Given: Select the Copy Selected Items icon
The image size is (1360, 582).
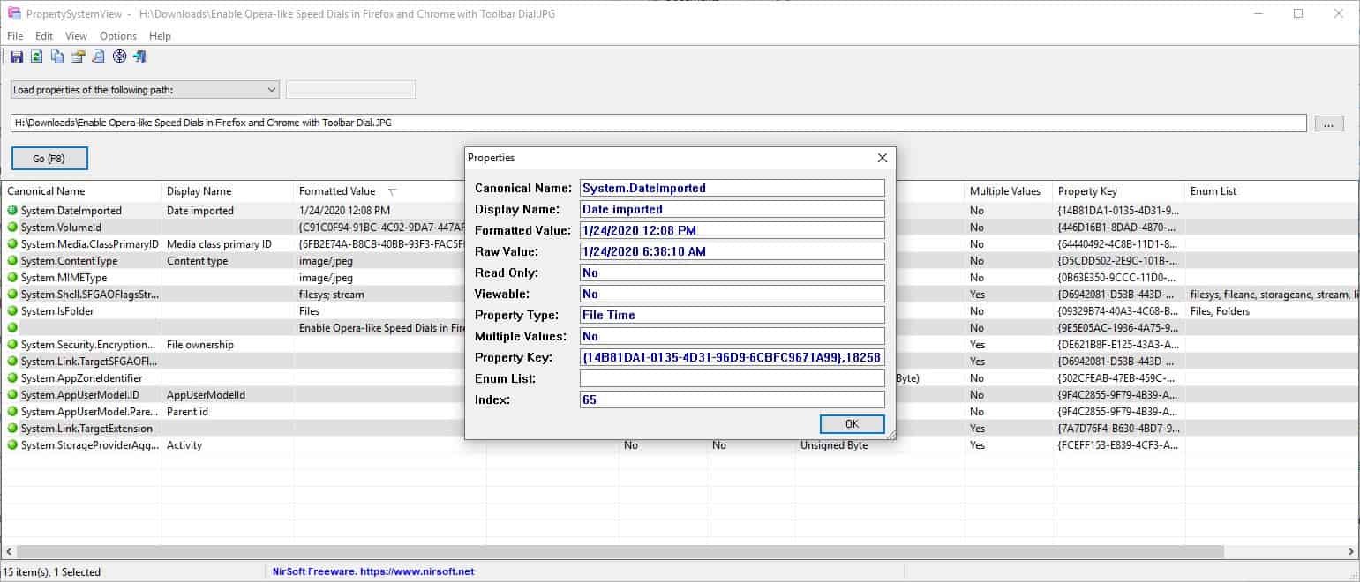Looking at the screenshot, I should (x=56, y=56).
